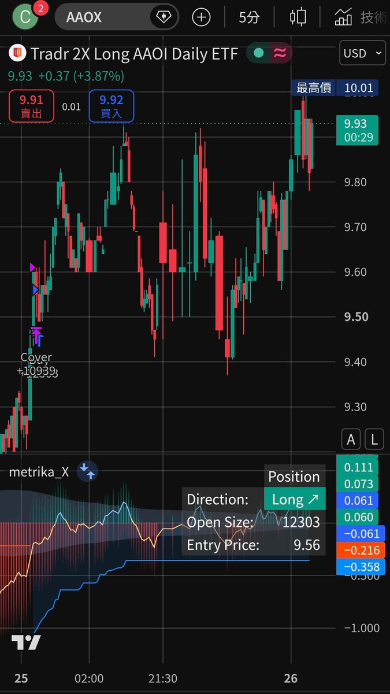Tap the blue −0.061 indicator value label
390x694 pixels.
coord(359,534)
